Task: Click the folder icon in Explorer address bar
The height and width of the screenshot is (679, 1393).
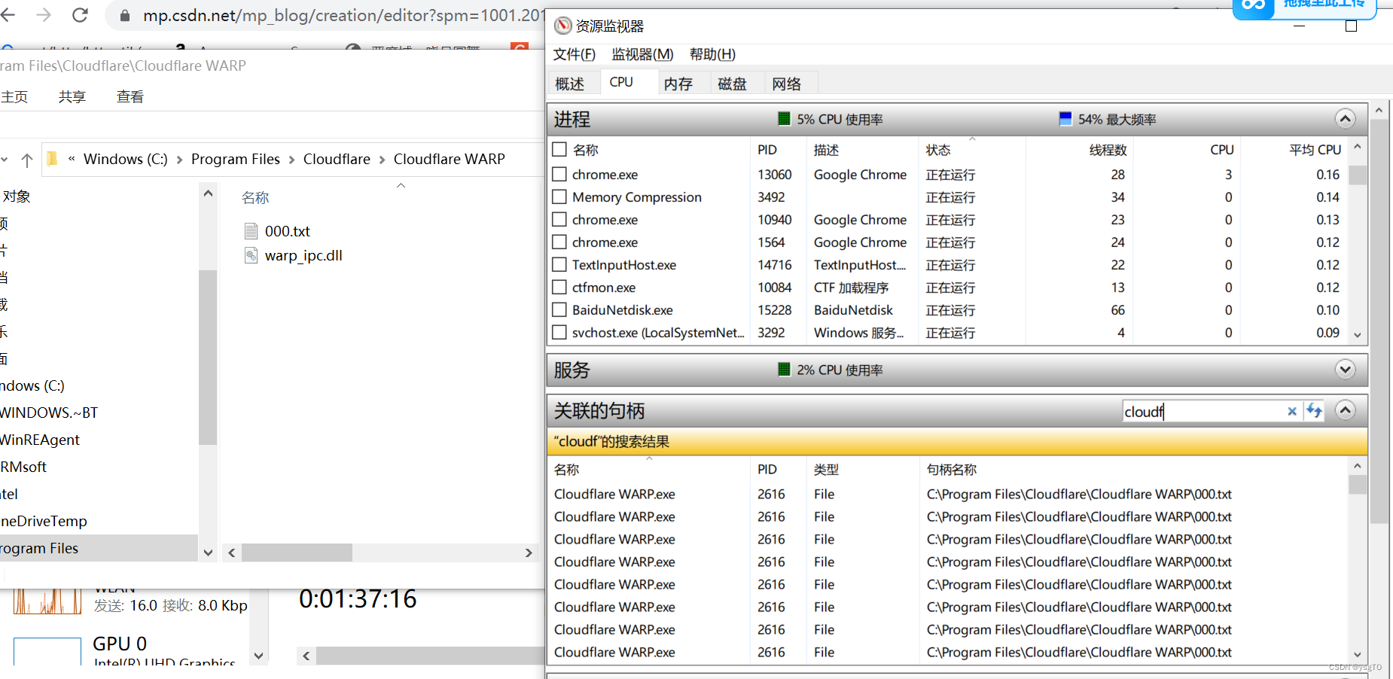Action: point(52,159)
